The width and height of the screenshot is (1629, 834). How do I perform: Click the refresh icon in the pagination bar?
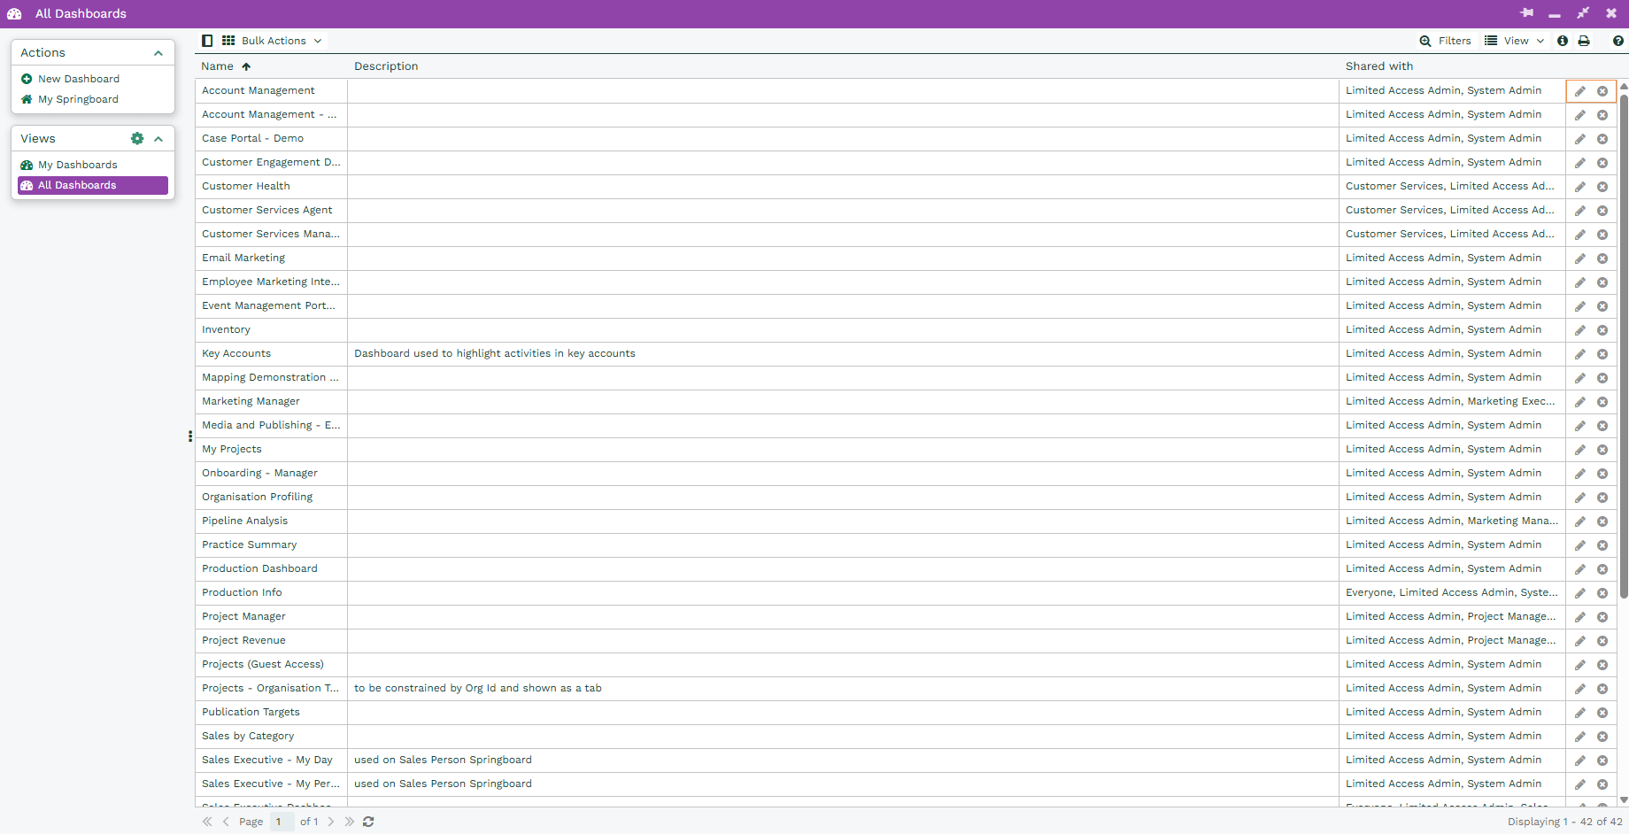[x=368, y=822]
